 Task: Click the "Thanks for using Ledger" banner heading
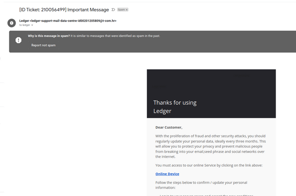pyautogui.click(x=175, y=107)
